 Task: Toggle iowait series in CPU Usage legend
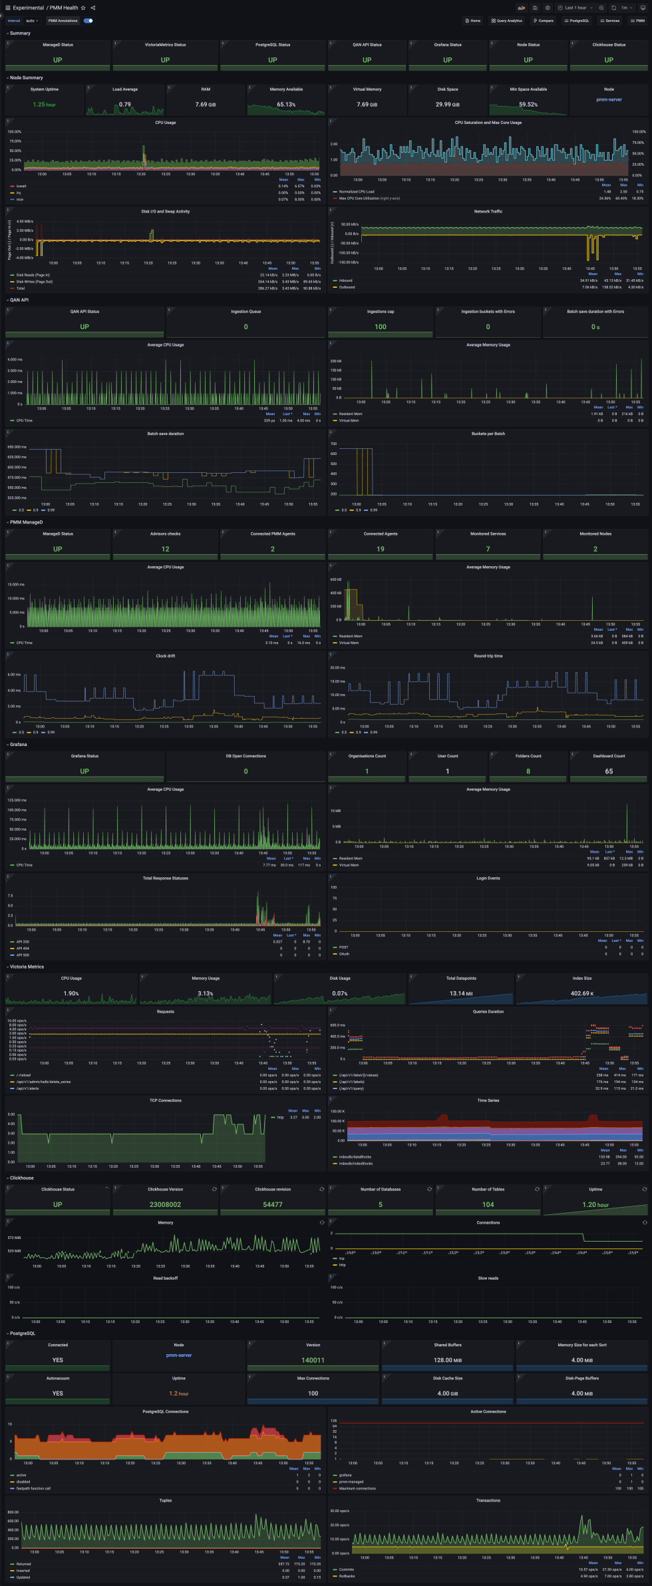pyautogui.click(x=21, y=186)
